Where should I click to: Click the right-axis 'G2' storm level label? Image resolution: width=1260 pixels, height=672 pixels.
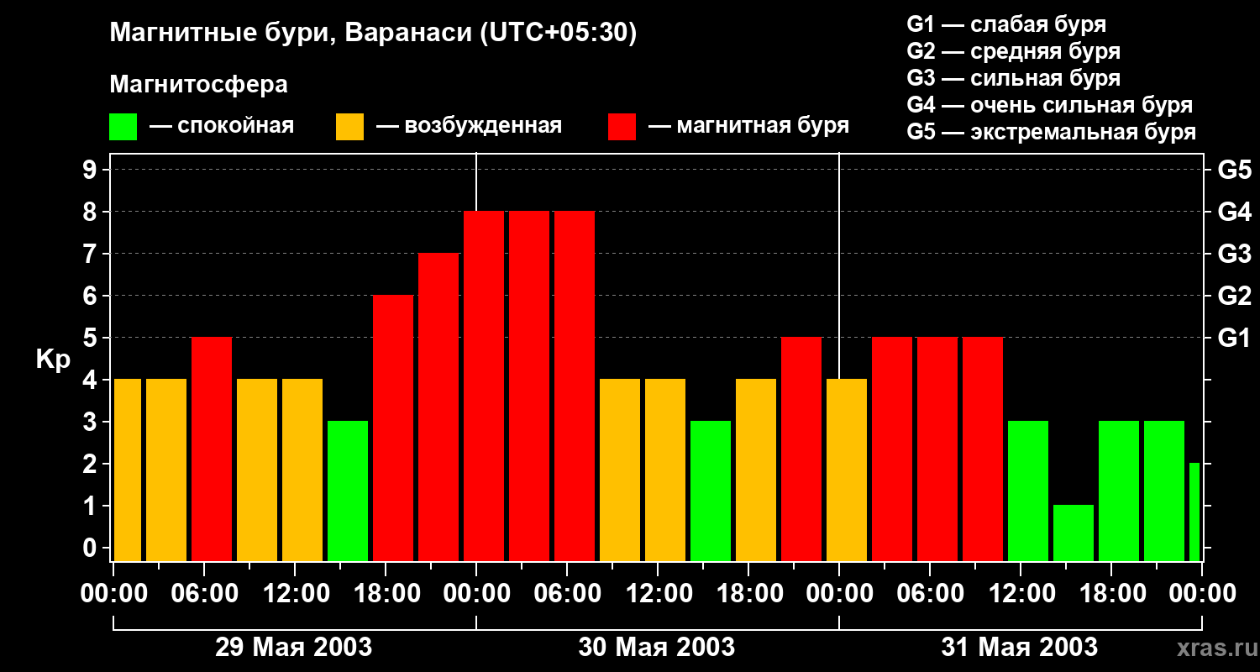click(1234, 296)
